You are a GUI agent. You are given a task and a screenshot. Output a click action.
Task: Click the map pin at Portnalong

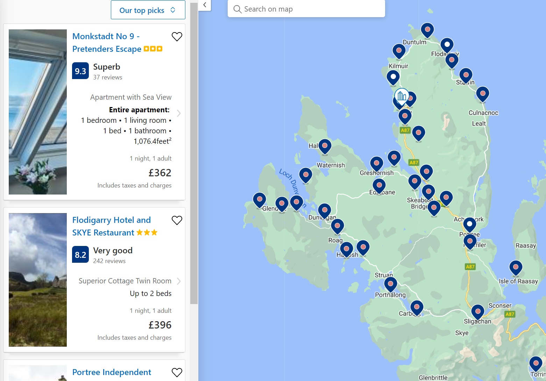pos(390,284)
